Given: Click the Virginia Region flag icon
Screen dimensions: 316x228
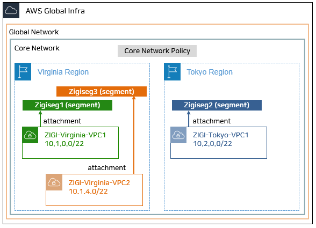Looking at the screenshot, I should pyautogui.click(x=23, y=72).
